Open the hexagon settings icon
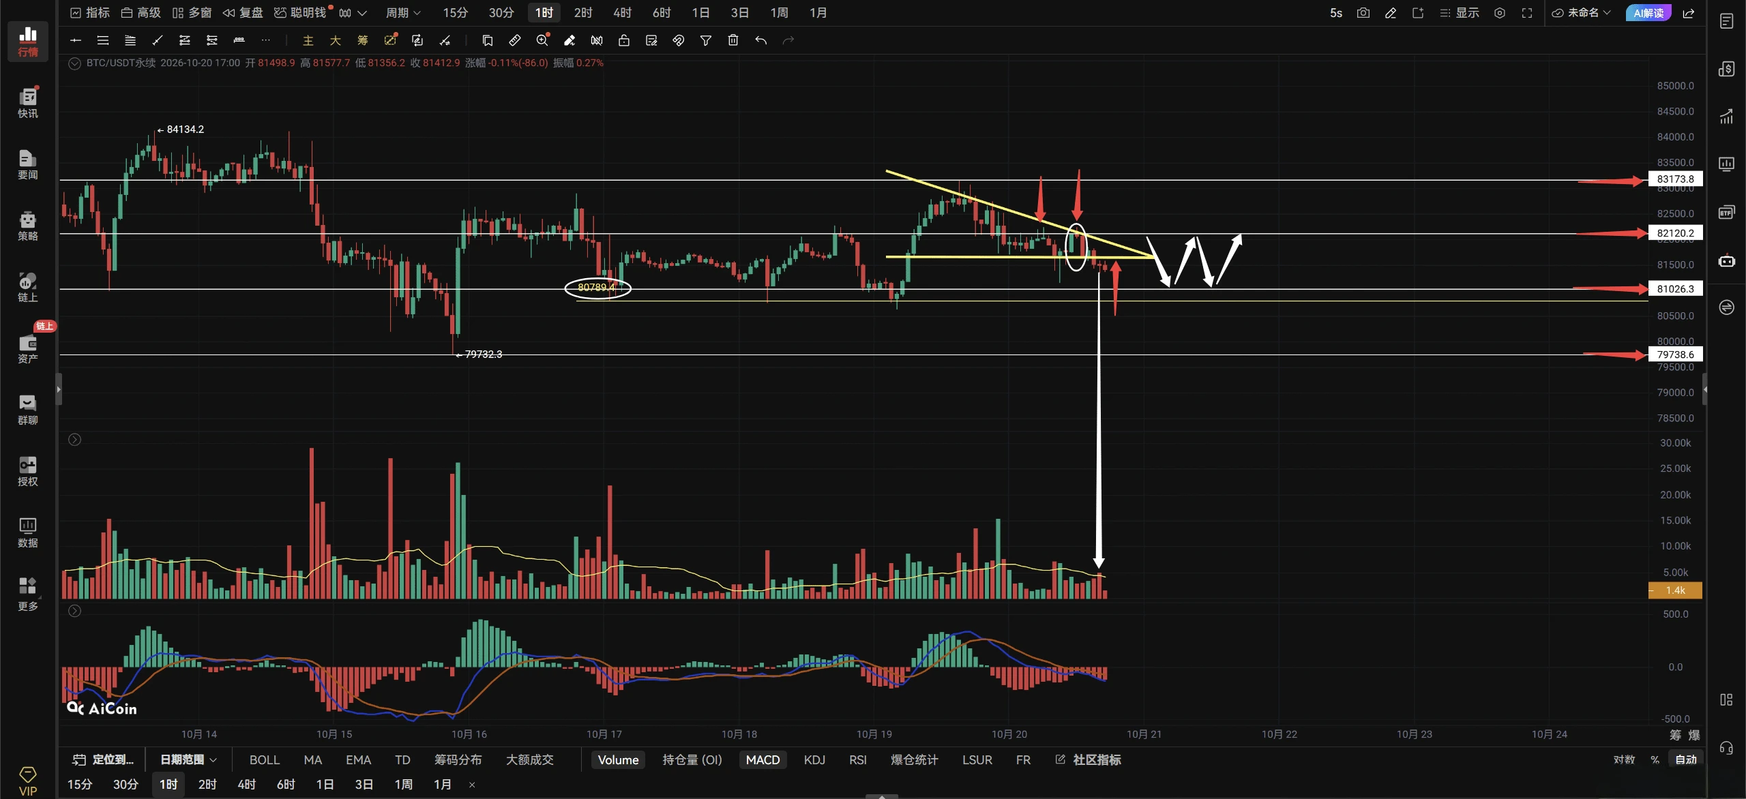Screen dimensions: 1746x799 click(1500, 13)
